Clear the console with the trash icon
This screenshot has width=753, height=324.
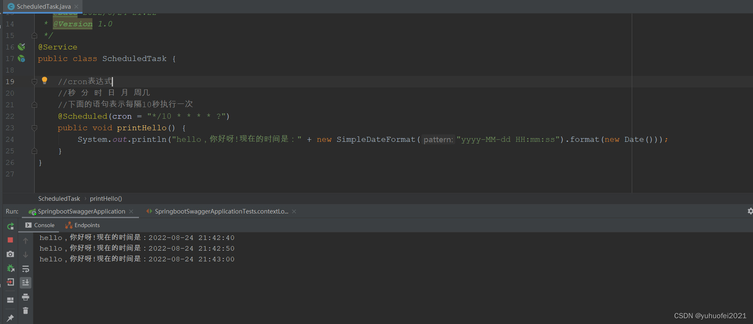pos(26,311)
